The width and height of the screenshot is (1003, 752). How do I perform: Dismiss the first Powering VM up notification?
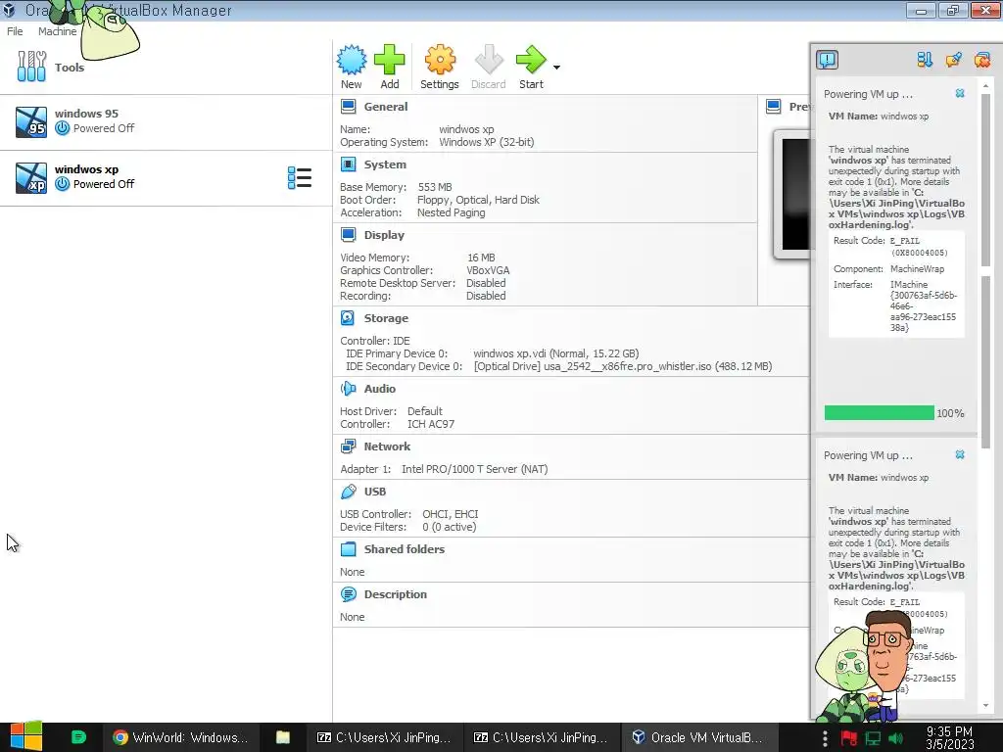click(x=960, y=93)
